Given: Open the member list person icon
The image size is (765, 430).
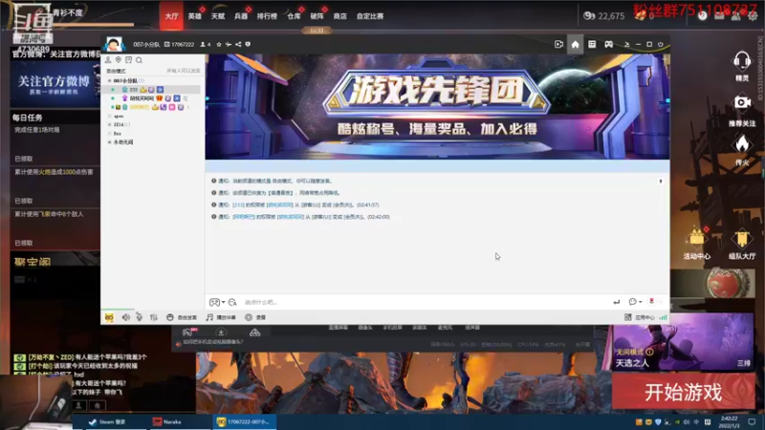Looking at the screenshot, I should 108,60.
